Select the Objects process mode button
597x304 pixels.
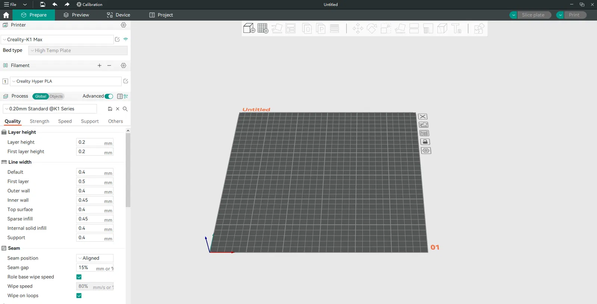pos(56,96)
